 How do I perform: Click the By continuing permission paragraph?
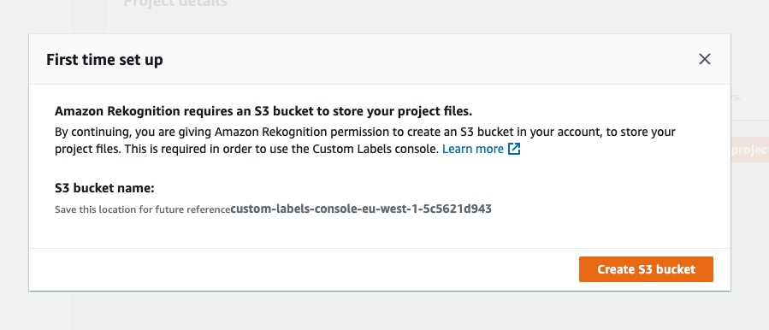pos(365,140)
